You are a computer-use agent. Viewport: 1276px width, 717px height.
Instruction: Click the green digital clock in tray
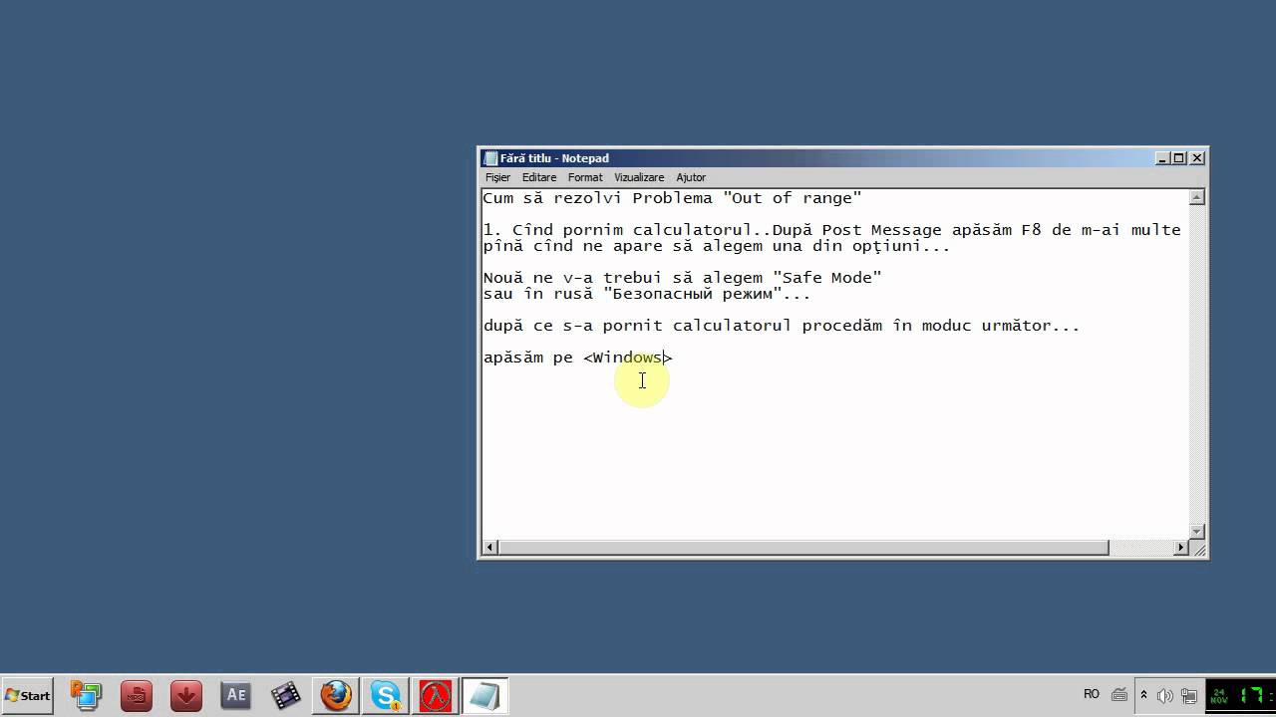click(x=1241, y=695)
